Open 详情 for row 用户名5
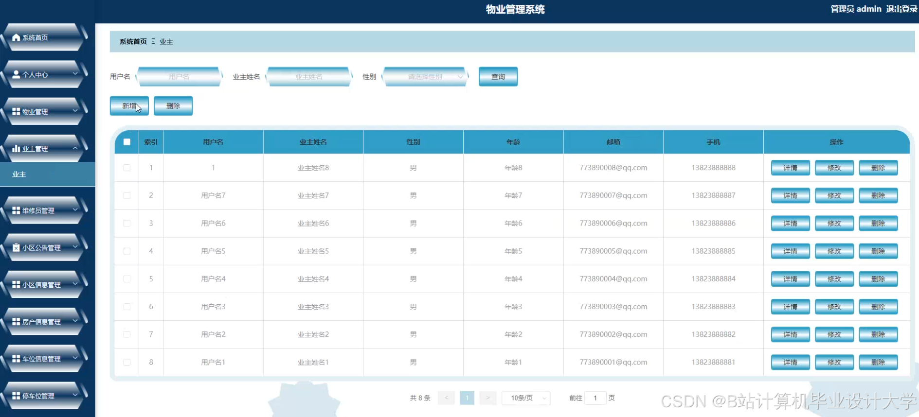919x417 pixels. (791, 251)
